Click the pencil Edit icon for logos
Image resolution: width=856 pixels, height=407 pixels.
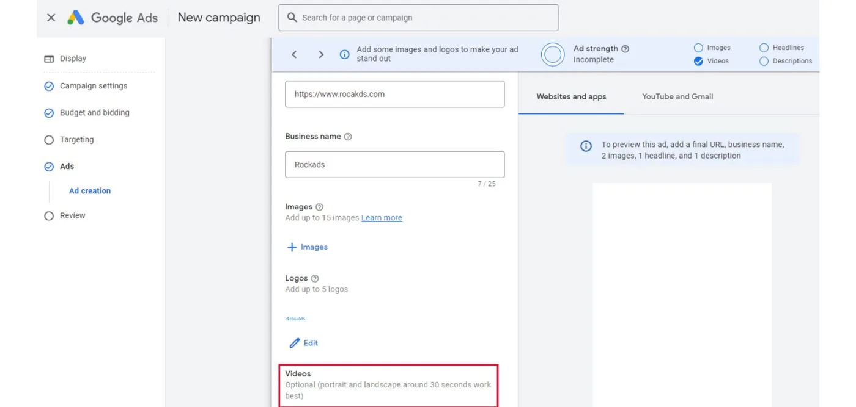point(295,343)
